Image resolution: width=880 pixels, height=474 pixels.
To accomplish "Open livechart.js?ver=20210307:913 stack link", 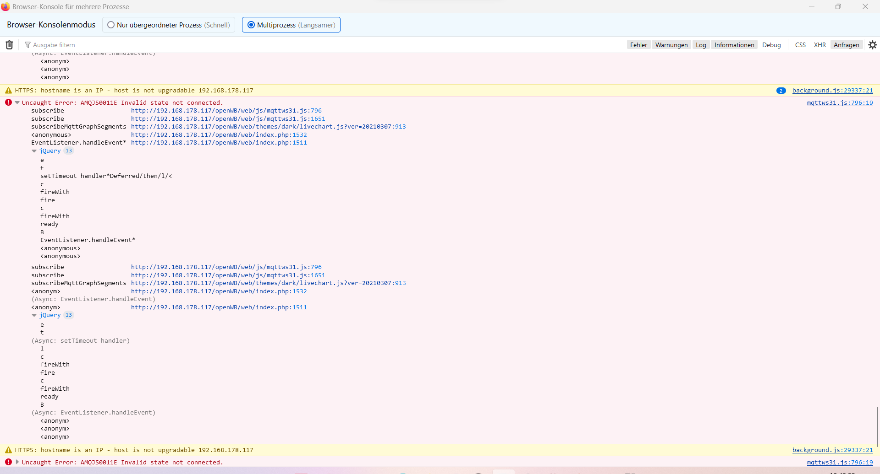I will pyautogui.click(x=268, y=127).
